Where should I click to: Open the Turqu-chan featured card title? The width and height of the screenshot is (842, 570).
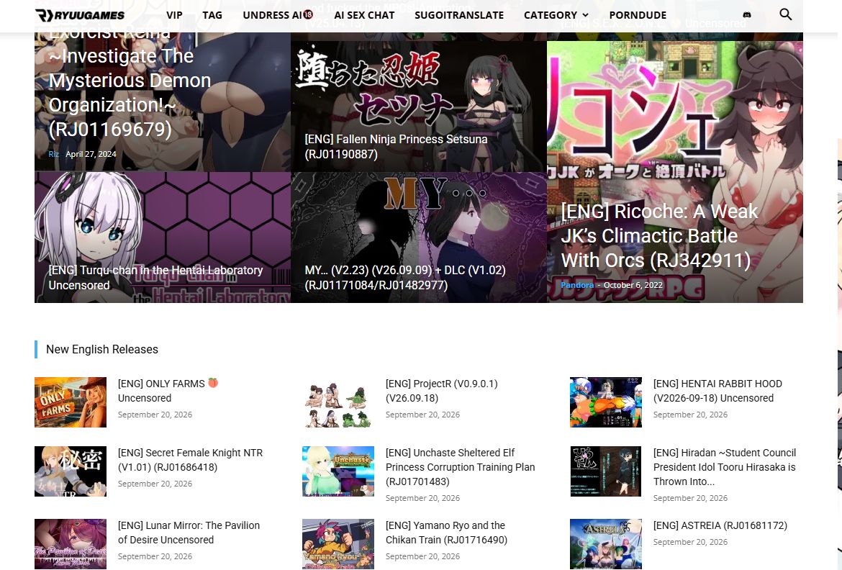click(x=155, y=278)
